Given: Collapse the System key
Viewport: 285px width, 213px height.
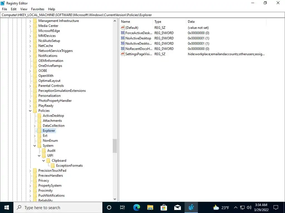Looking at the screenshot, I should [x=35, y=146].
